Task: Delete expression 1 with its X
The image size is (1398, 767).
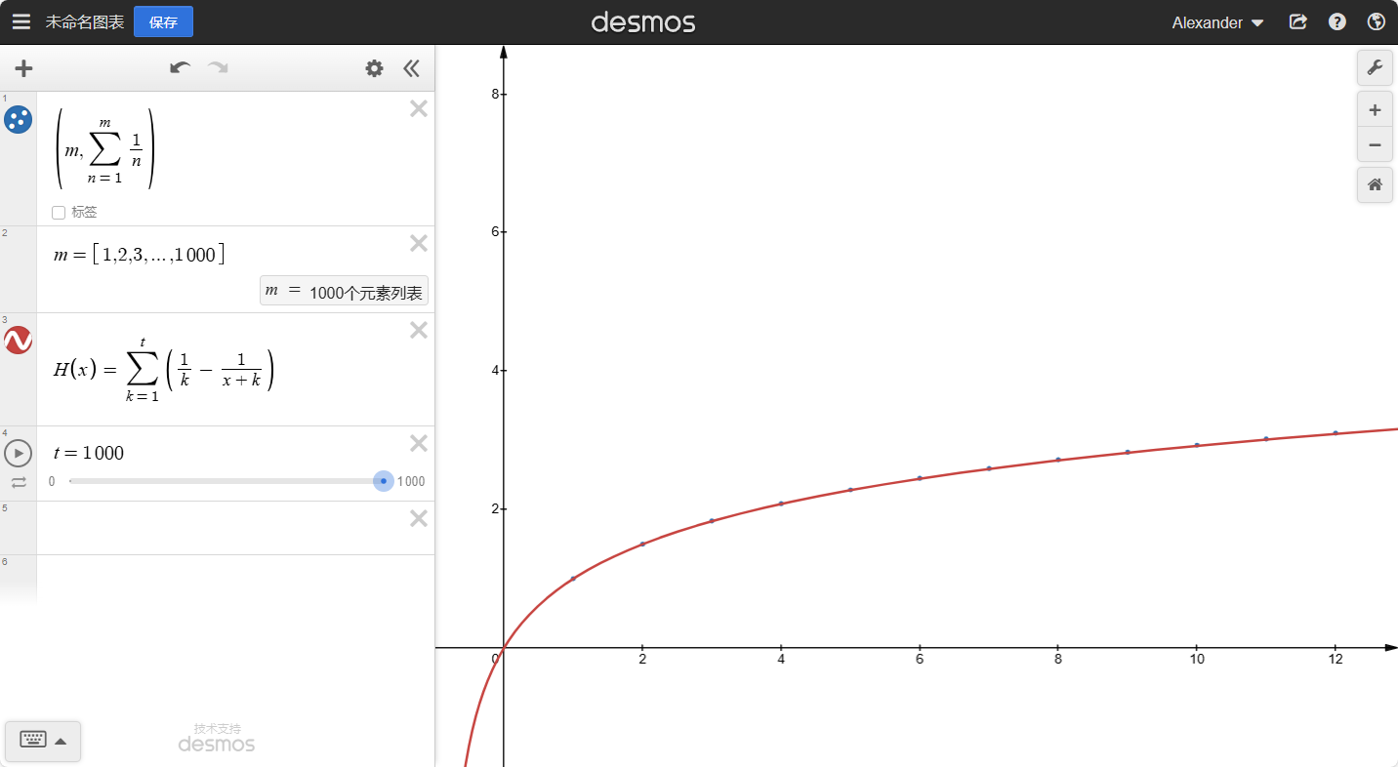Action: pyautogui.click(x=419, y=108)
